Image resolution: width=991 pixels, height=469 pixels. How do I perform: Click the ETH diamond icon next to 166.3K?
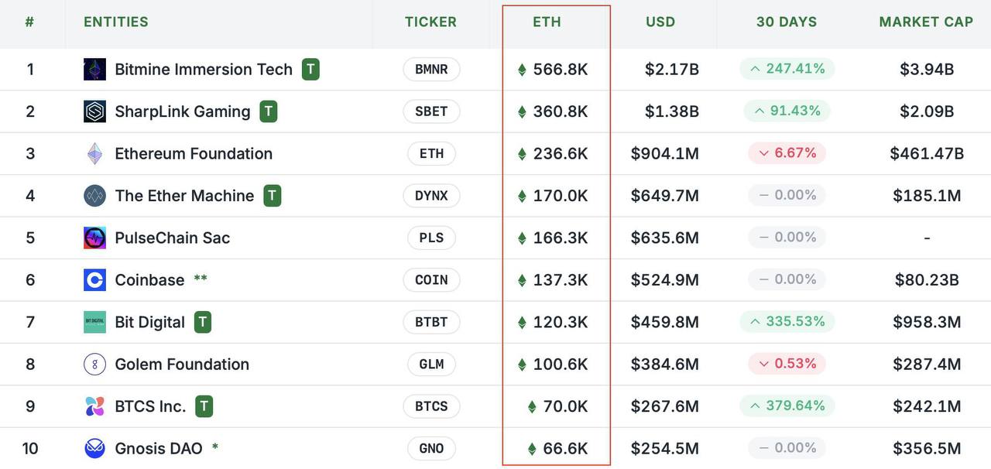[522, 238]
